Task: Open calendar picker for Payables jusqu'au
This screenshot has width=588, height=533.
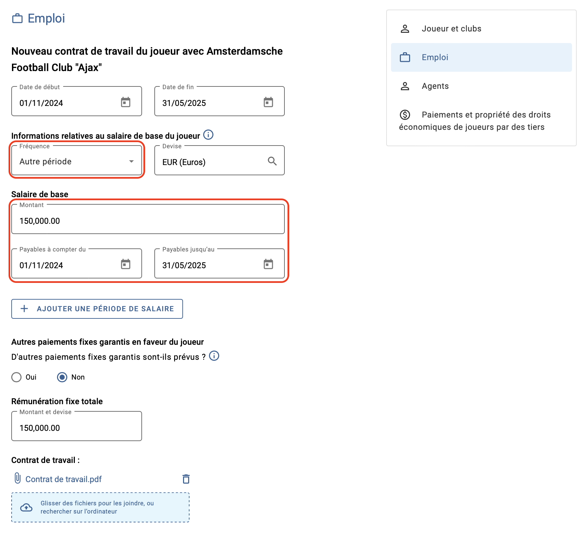Action: tap(268, 264)
